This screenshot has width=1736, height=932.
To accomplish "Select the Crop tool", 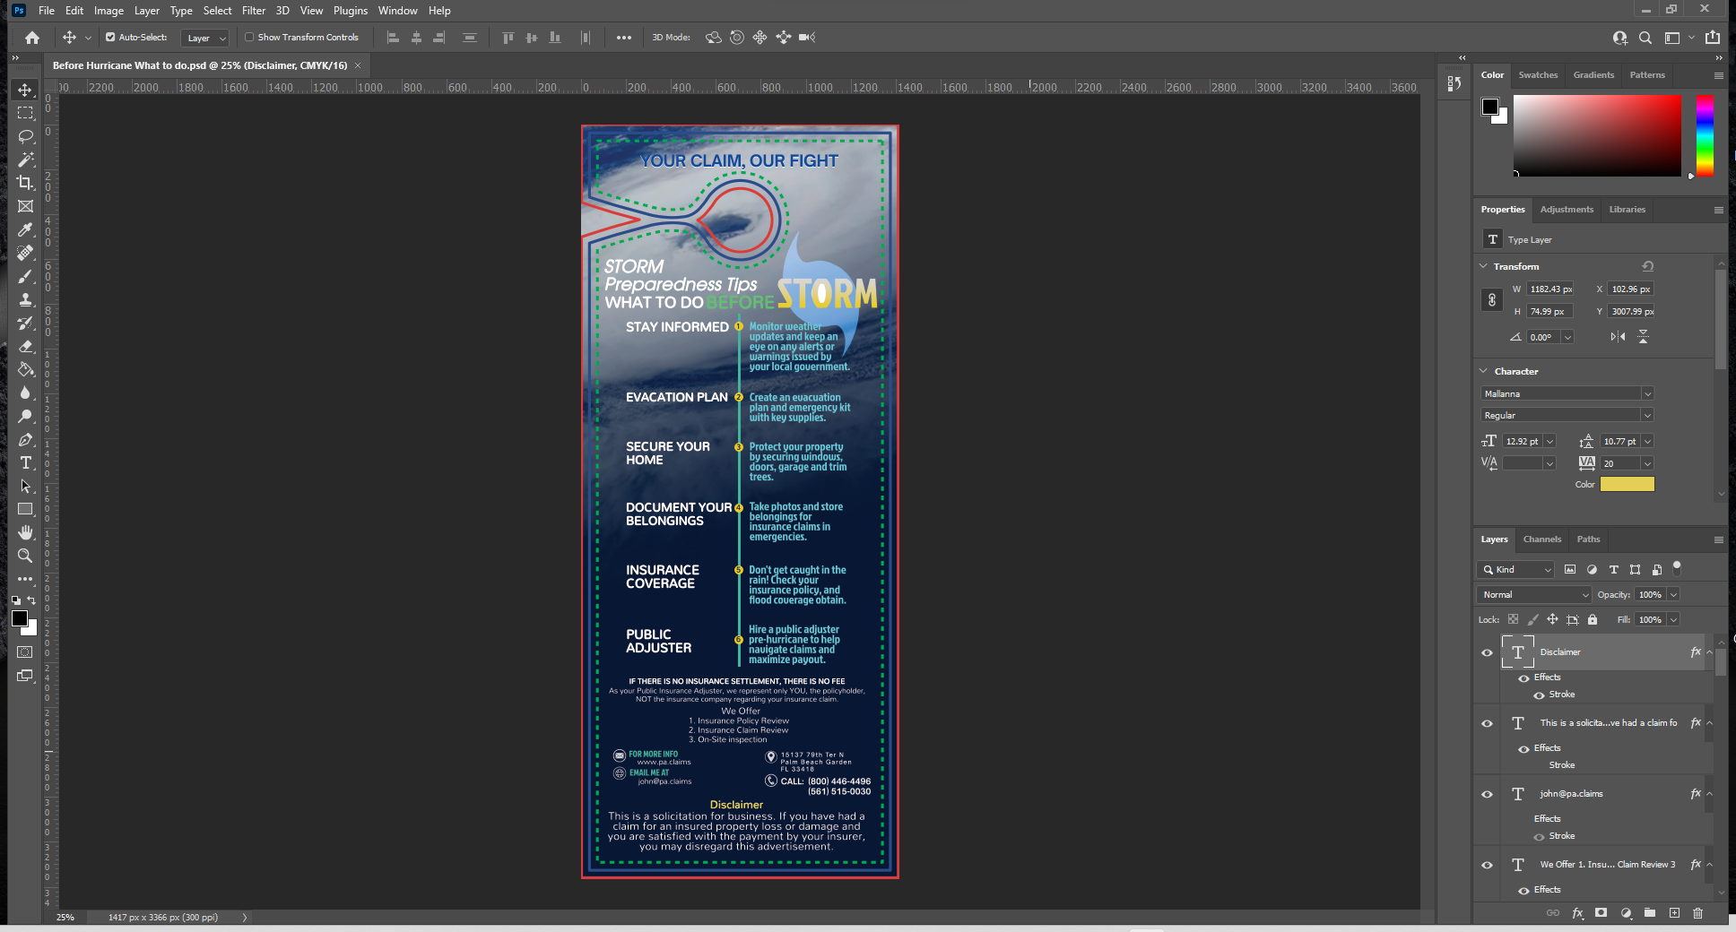I will click(25, 183).
